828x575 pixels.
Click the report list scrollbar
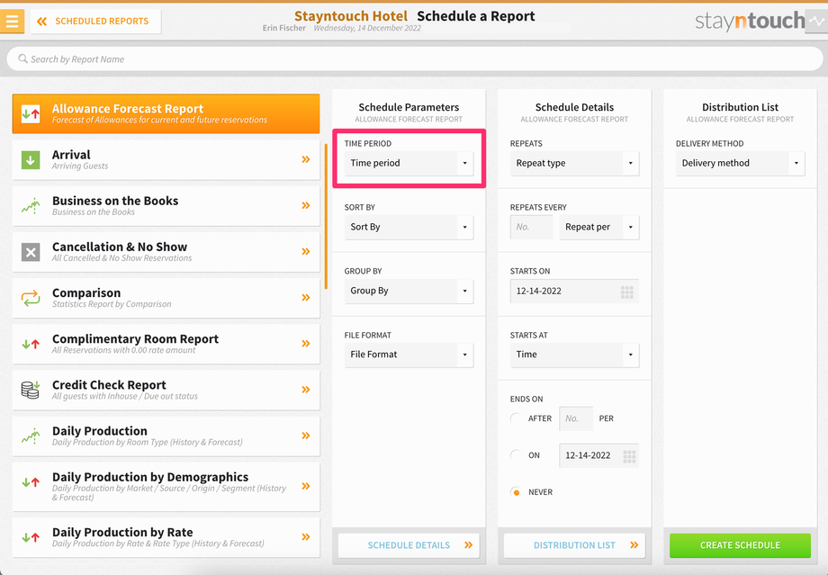(x=326, y=217)
